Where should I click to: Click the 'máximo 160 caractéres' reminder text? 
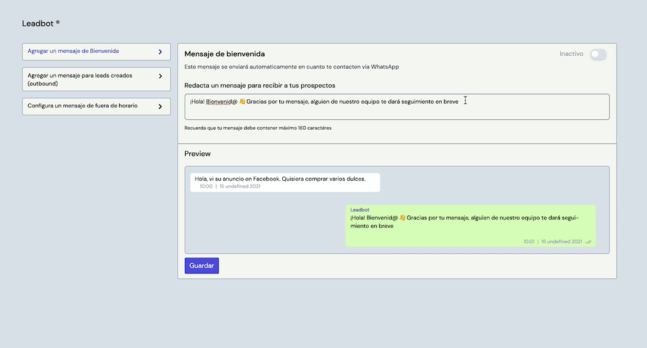[x=258, y=128]
